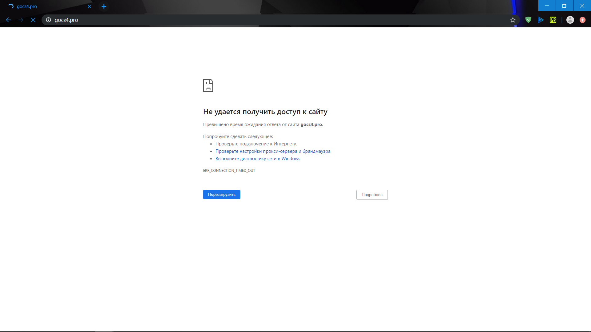Click the Подробнее button
This screenshot has height=332, width=591.
pos(372,195)
